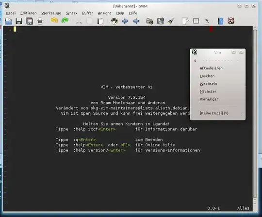Minimize the GVIM main window
The height and width of the screenshot is (217, 262).
(x=240, y=6)
